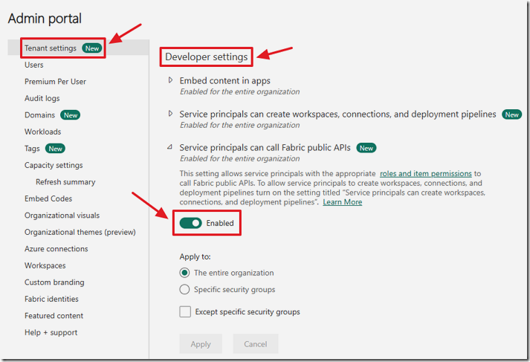Image resolution: width=530 pixels, height=362 pixels.
Task: Click New badge beside Tags
Action: [x=55, y=149]
